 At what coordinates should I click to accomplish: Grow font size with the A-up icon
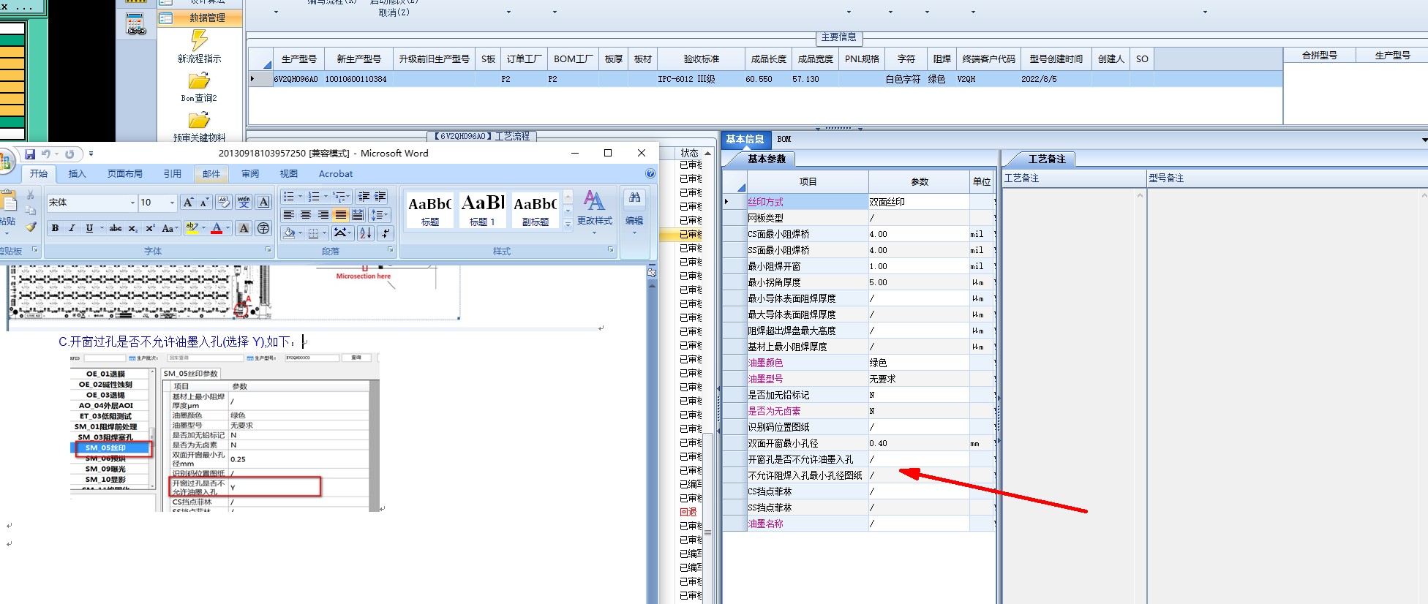pyautogui.click(x=188, y=203)
